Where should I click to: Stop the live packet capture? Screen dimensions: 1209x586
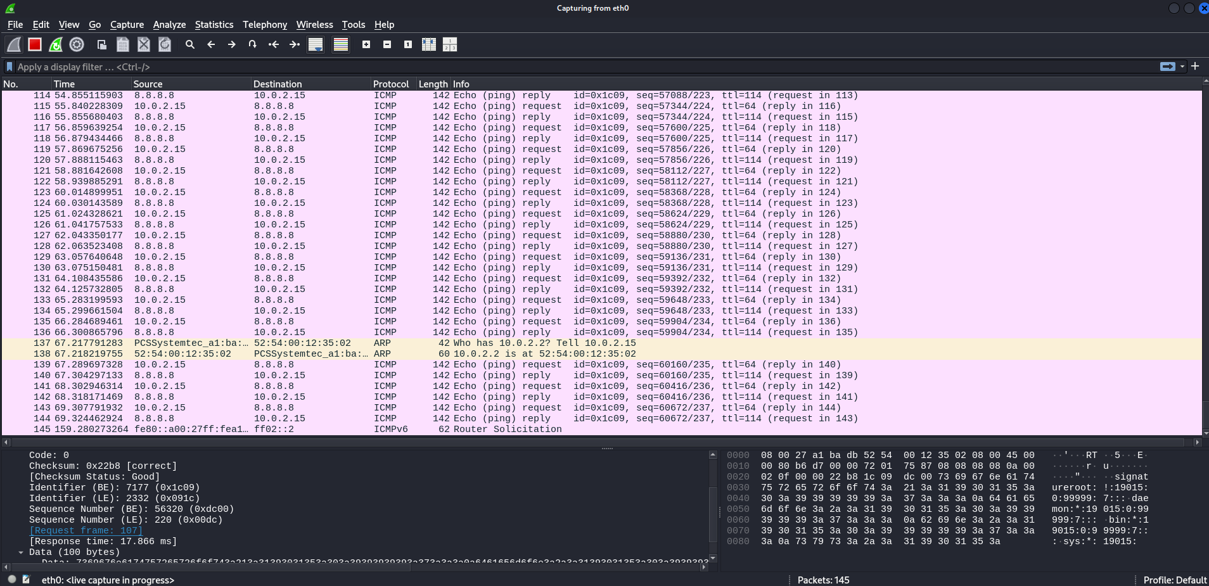[x=34, y=44]
